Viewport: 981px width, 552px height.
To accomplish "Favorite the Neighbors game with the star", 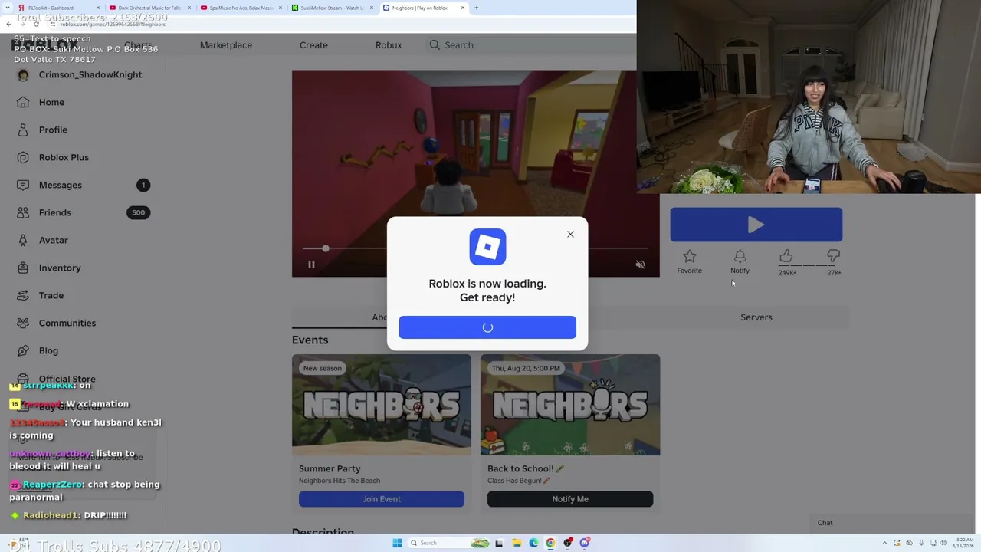I will [689, 261].
